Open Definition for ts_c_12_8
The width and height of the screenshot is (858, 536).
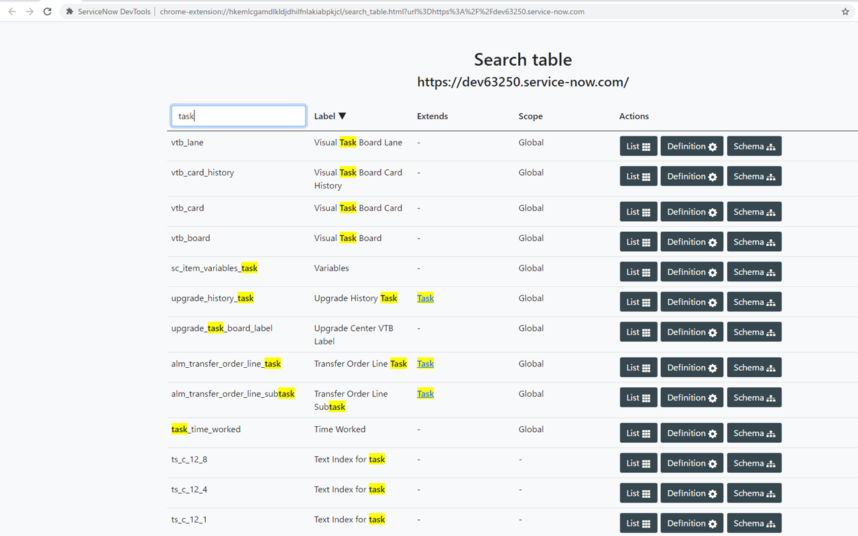[692, 464]
